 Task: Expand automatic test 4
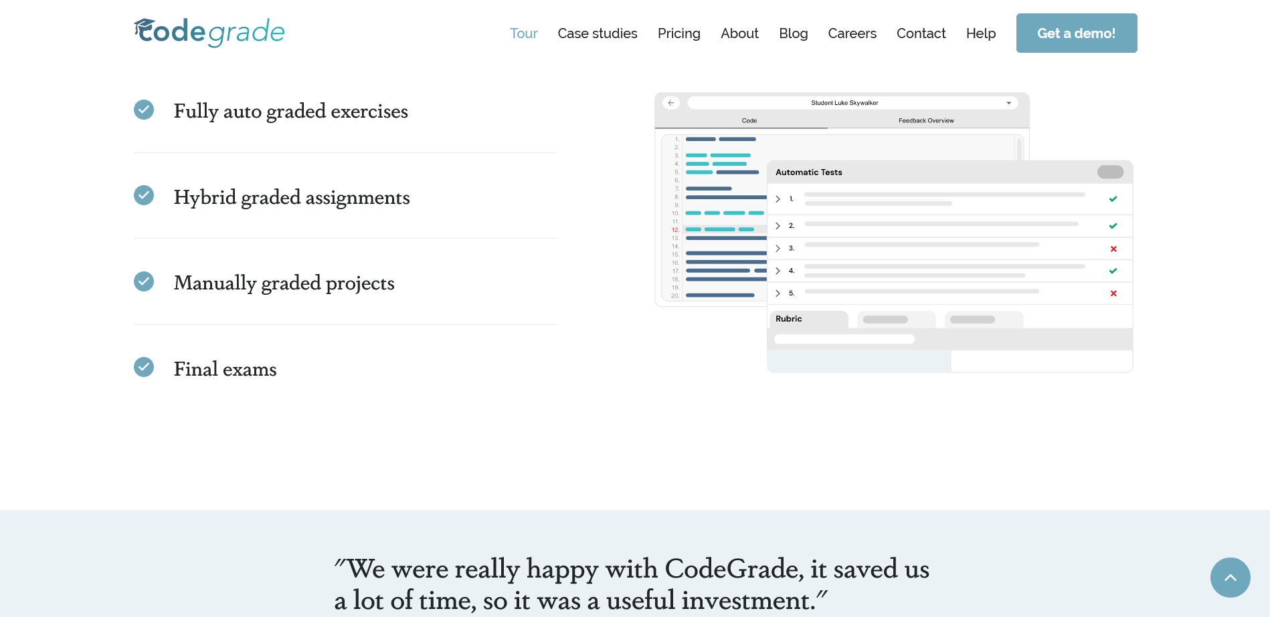pos(778,271)
